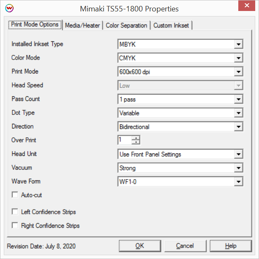Open the Installed Inkset Type dropdown

click(x=239, y=44)
